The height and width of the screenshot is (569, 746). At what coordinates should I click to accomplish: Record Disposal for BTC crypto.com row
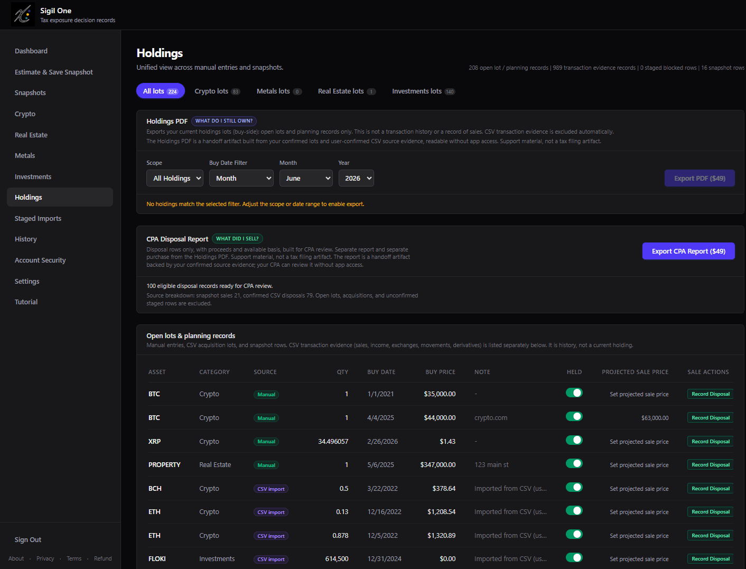point(710,417)
